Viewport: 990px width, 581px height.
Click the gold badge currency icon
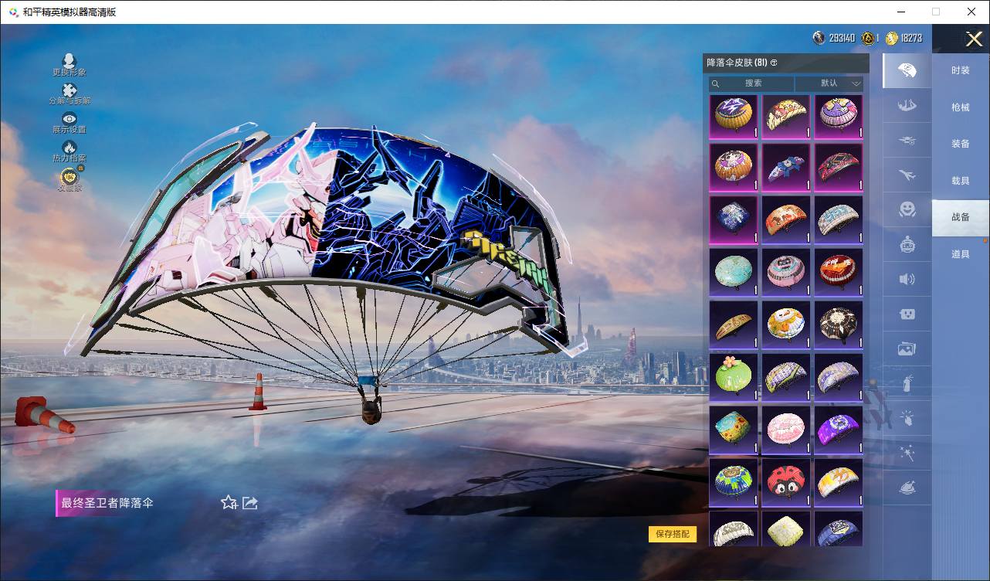(868, 38)
